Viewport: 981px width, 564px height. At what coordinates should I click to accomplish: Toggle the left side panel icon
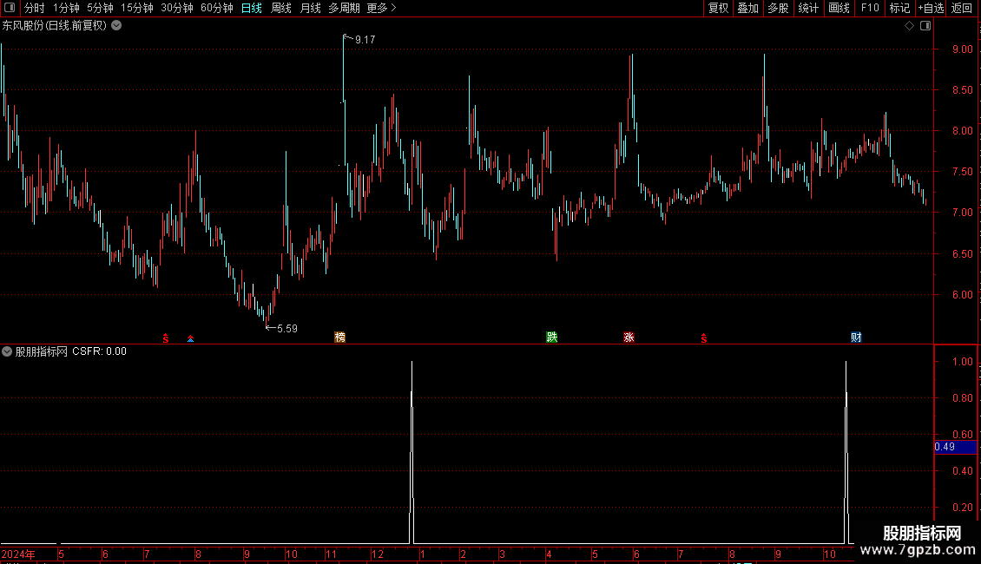pos(10,8)
